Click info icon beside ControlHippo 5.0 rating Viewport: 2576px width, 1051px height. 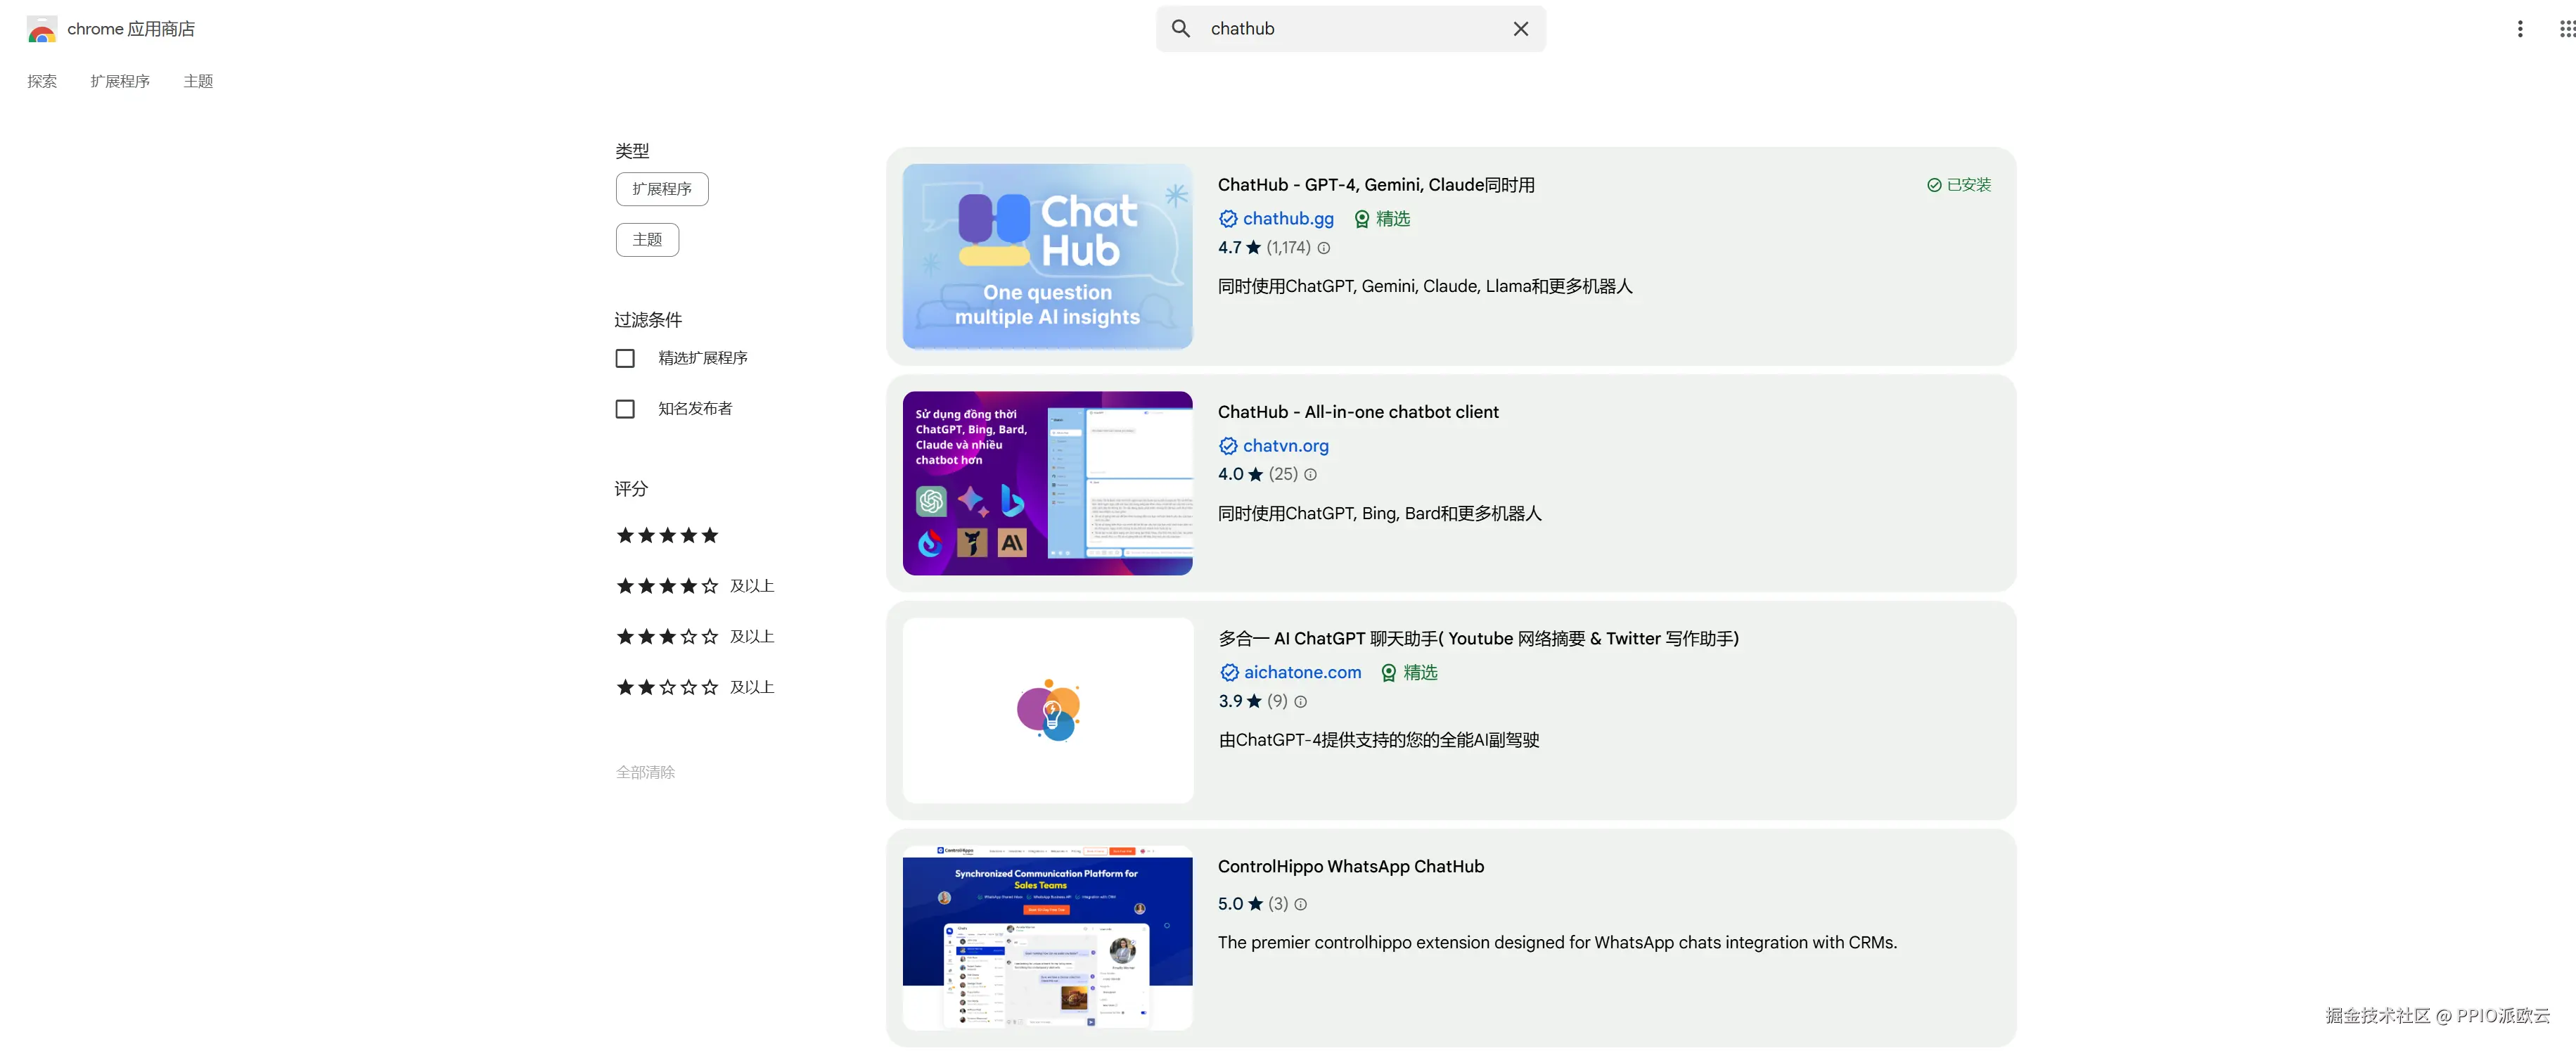pyautogui.click(x=1300, y=904)
